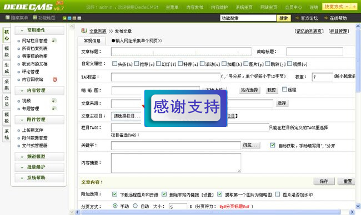The height and width of the screenshot is (215, 361).
Task: Open the 快捷方式 shortcut dropdown
Action: click(x=337, y=7)
